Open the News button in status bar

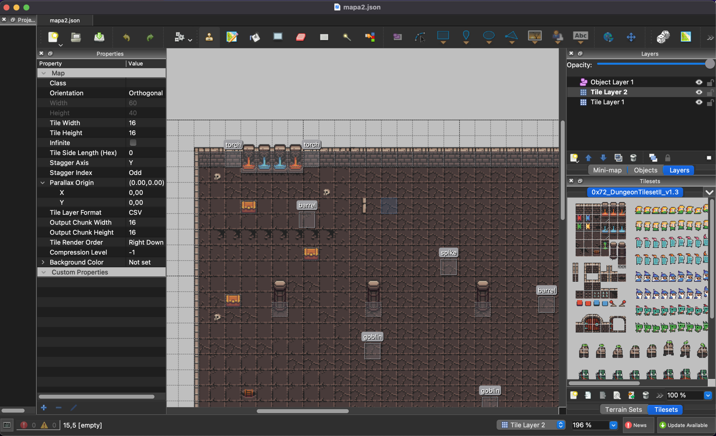pyautogui.click(x=636, y=425)
